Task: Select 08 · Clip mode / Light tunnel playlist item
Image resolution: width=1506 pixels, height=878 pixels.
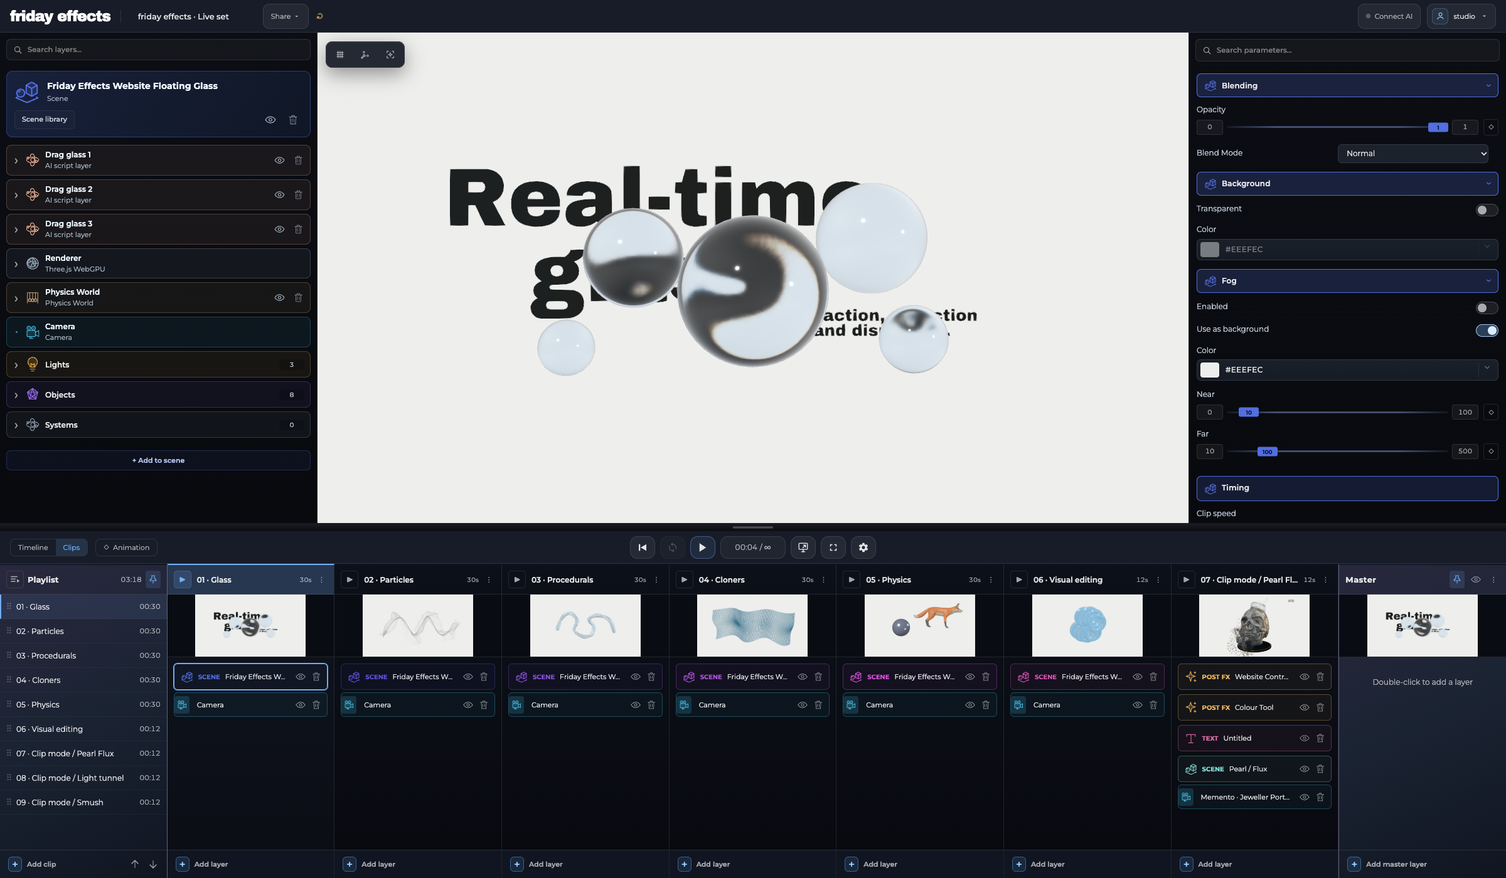Action: point(83,778)
